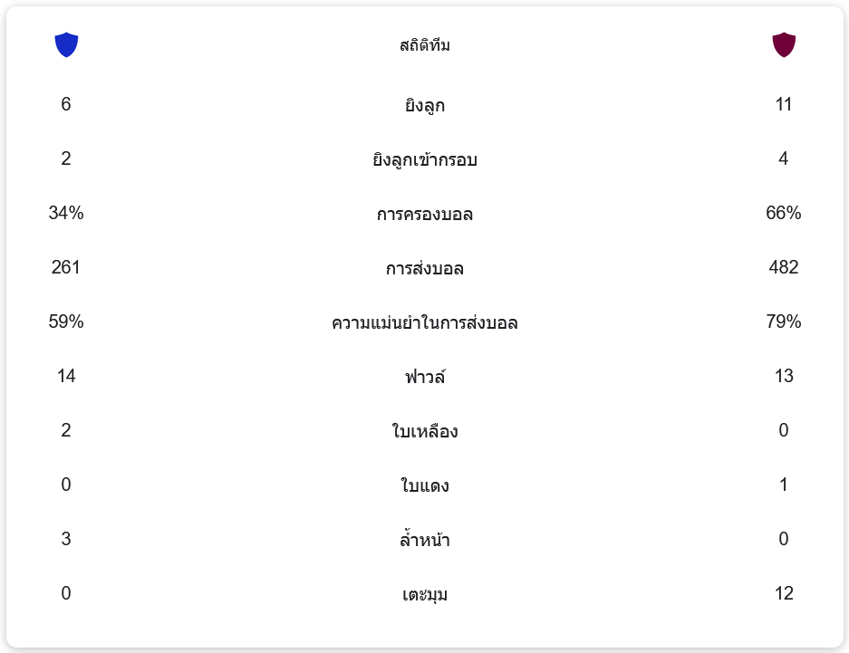Click the 66% possession value
The height and width of the screenshot is (653, 849).
pyautogui.click(x=784, y=213)
